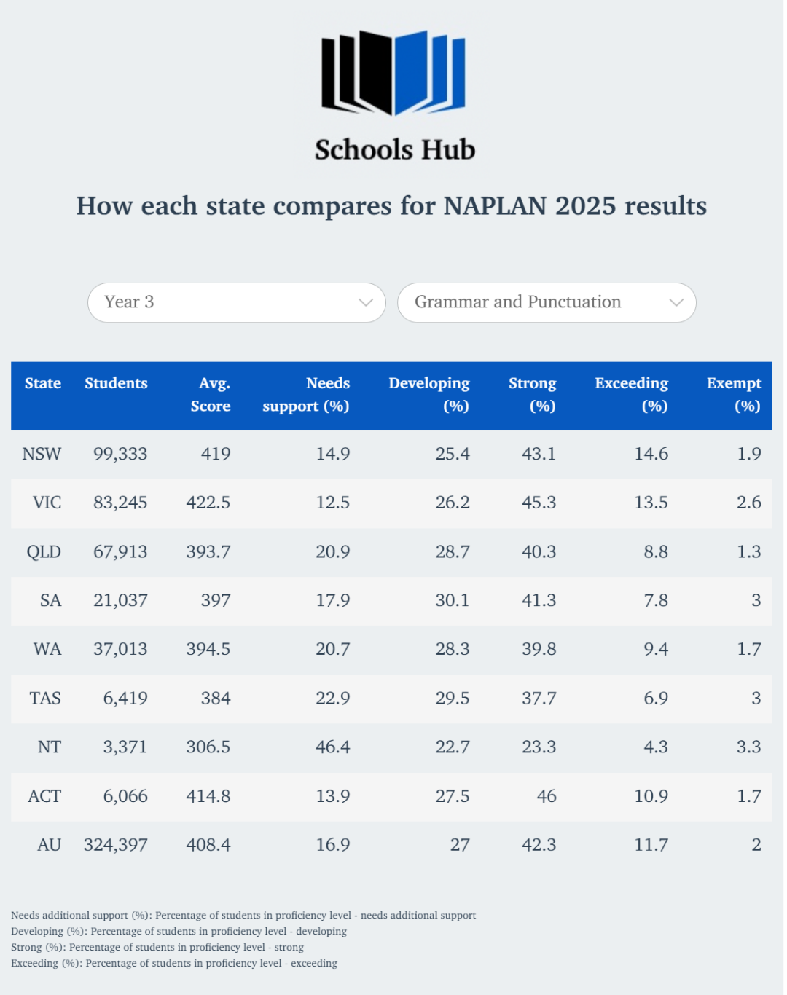Click the Exempt (%) column header
Viewport: 787px width, 995px height.
[734, 395]
